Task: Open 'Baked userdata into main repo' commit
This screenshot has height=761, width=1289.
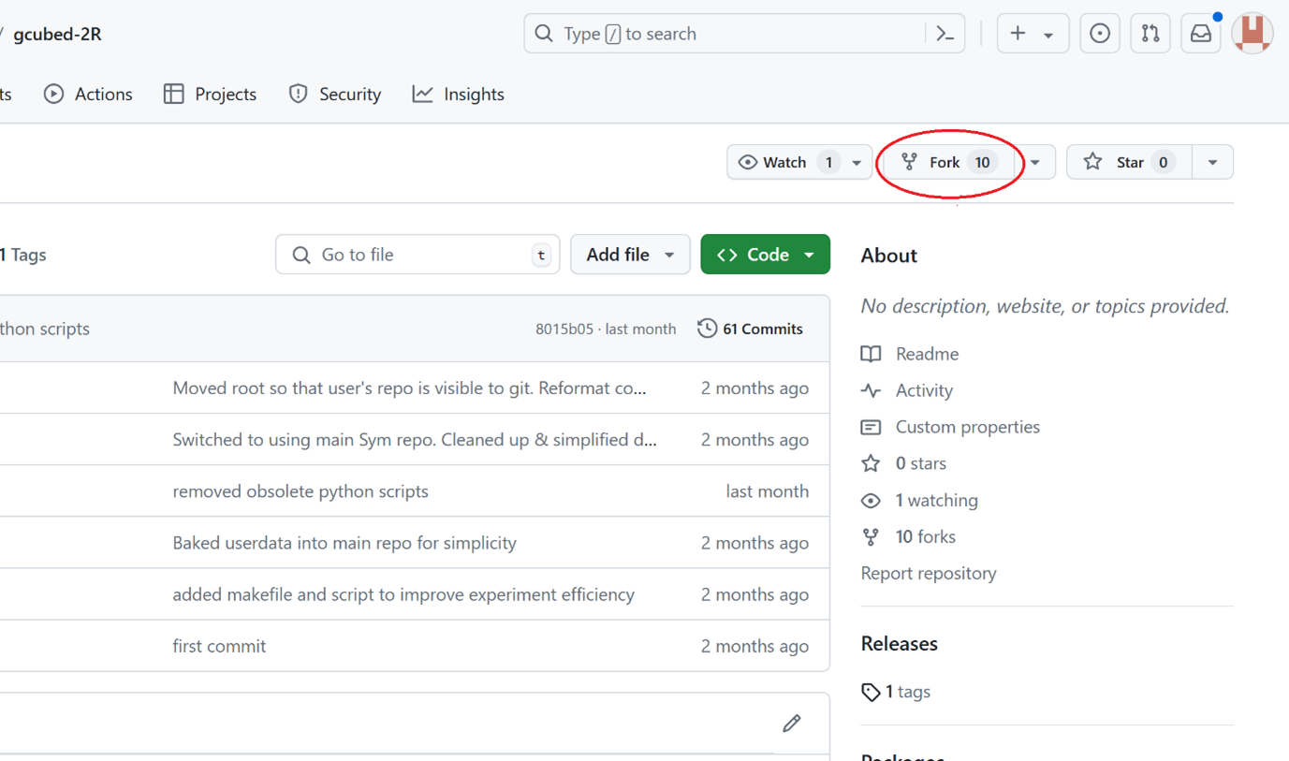Action: [x=344, y=543]
